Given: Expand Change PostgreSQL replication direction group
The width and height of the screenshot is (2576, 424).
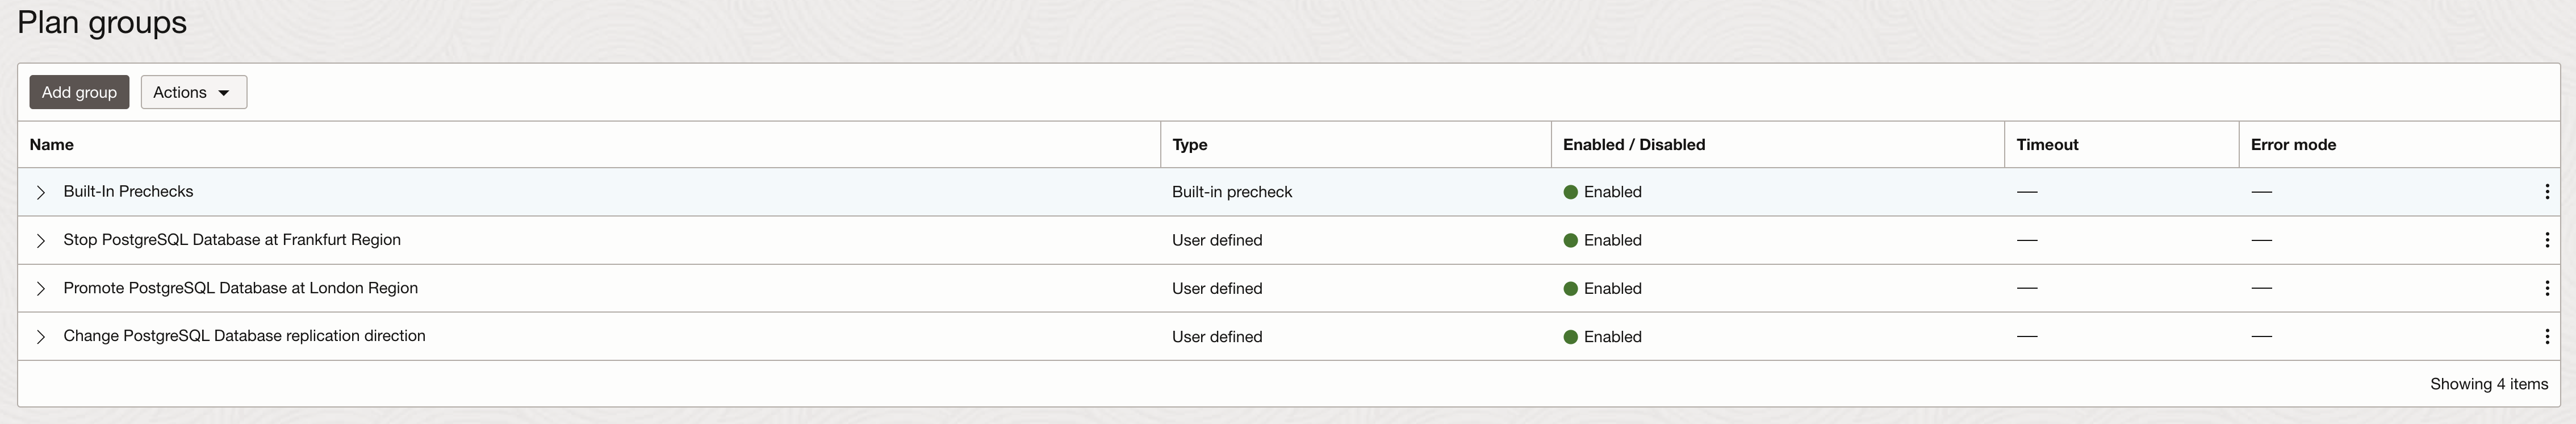Looking at the screenshot, I should tap(41, 337).
